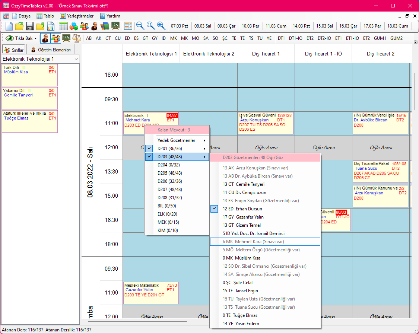
Task: Reset zoom with the 1:1 magnifier icon
Action: 150,26
